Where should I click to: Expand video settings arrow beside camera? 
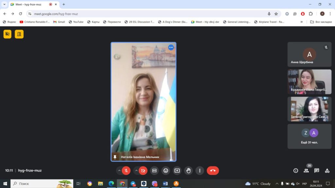[136, 170]
